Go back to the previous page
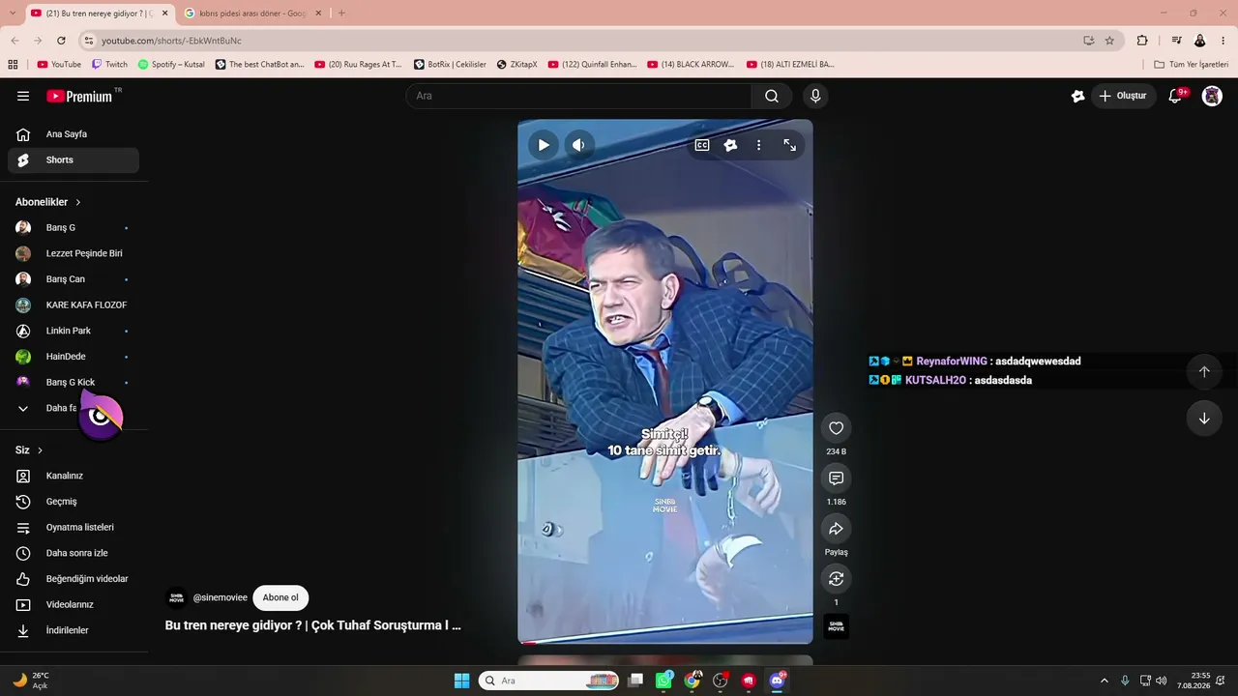1238x696 pixels. (x=15, y=41)
